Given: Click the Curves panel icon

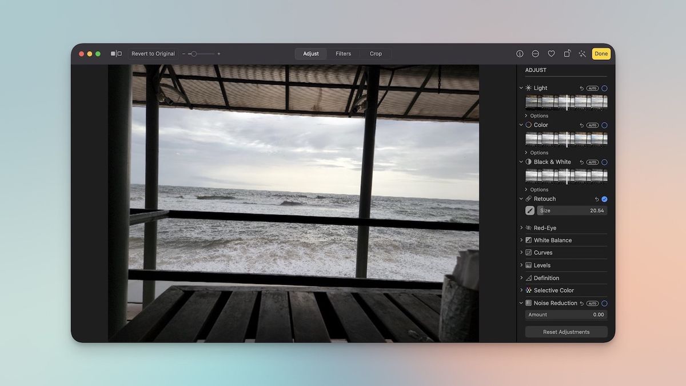Looking at the screenshot, I should (x=528, y=252).
